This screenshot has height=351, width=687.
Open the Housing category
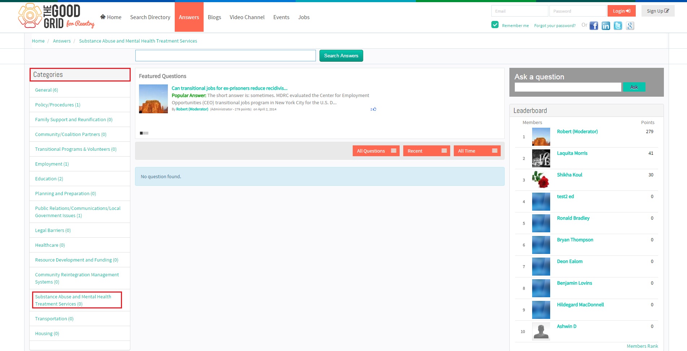(47, 333)
